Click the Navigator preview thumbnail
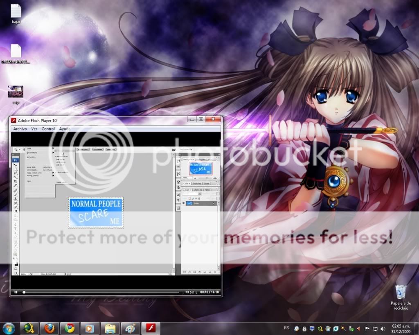This screenshot has height=335, width=419. pos(200,169)
